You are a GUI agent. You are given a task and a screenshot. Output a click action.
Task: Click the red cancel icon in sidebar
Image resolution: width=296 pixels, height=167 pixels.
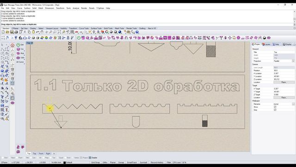pos(12,45)
